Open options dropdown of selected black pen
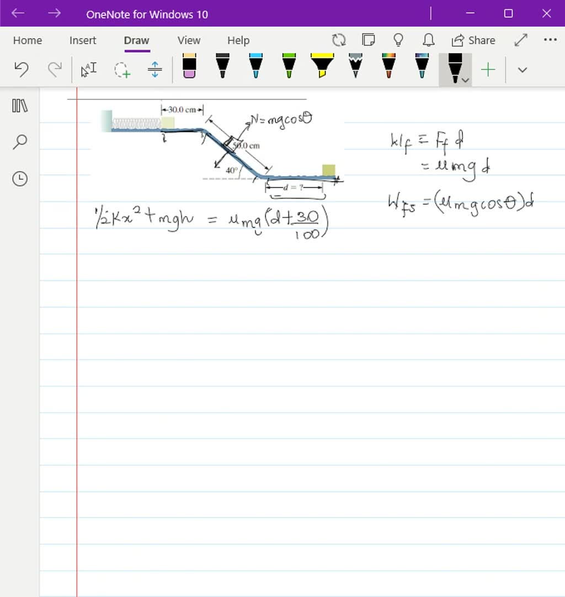 [465, 80]
